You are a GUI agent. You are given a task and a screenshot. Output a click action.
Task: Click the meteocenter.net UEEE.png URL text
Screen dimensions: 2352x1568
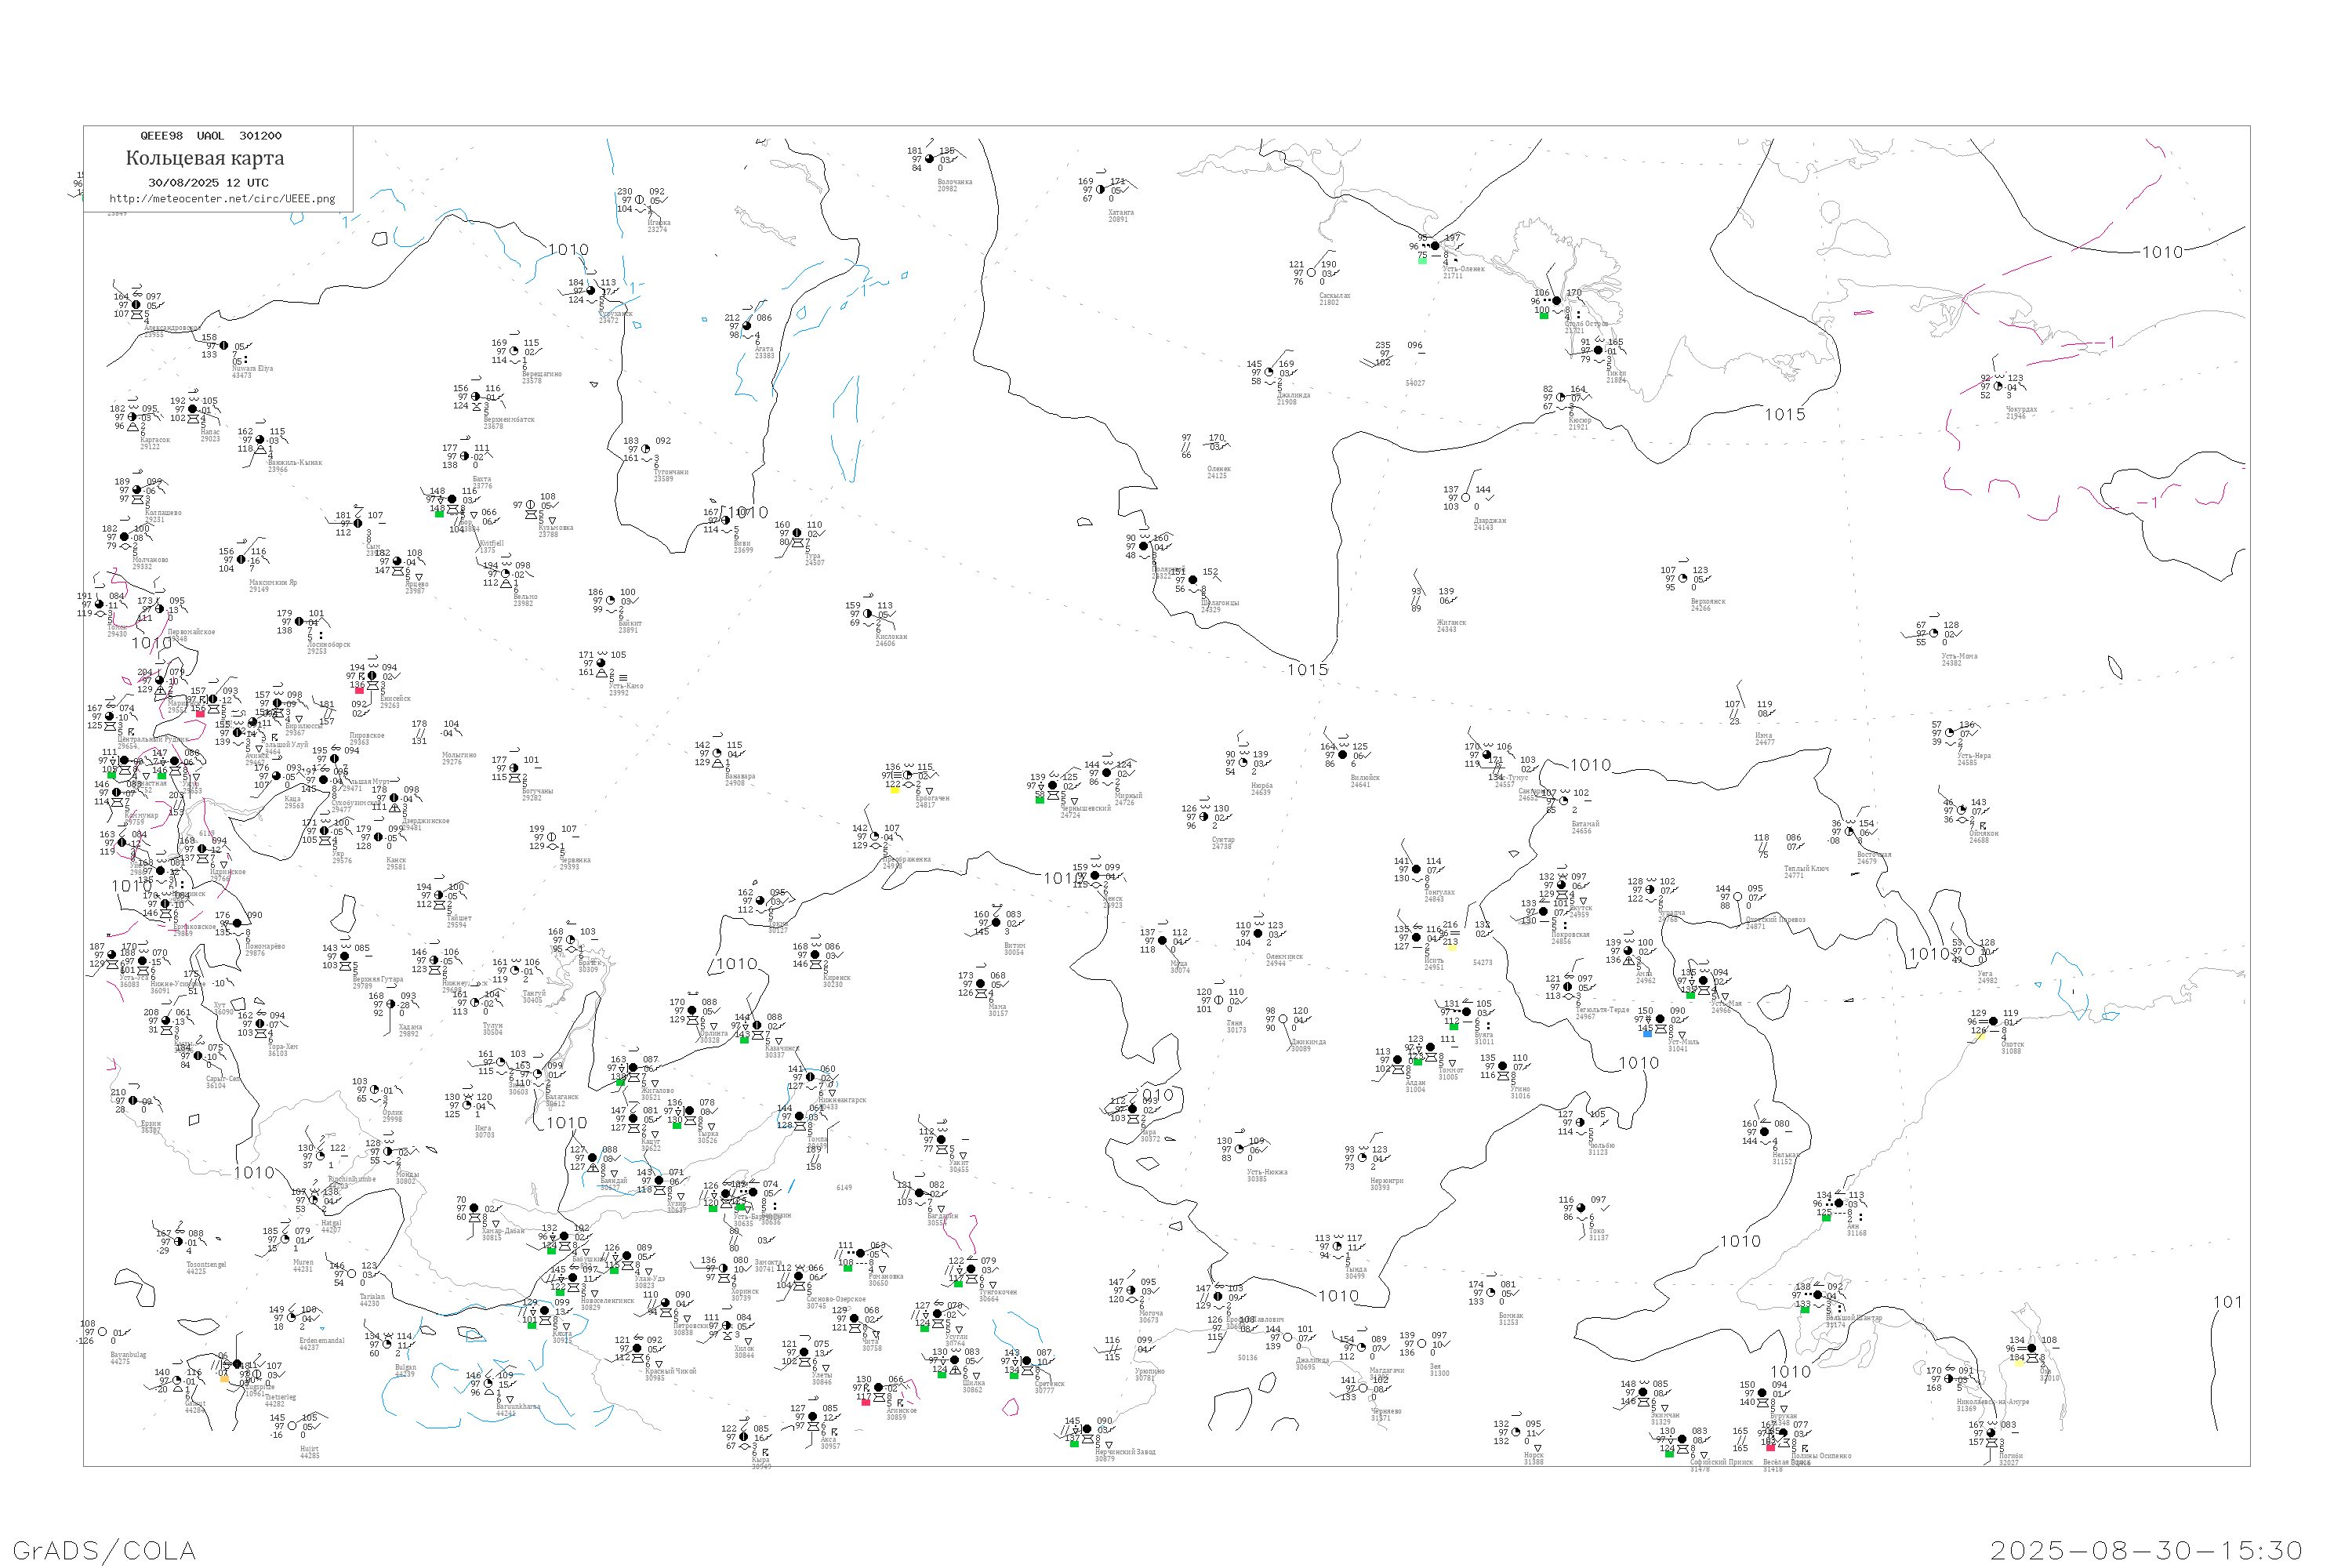click(222, 199)
